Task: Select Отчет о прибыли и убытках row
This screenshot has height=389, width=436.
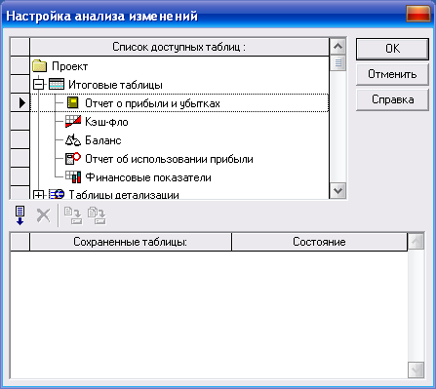Action: pos(179,103)
